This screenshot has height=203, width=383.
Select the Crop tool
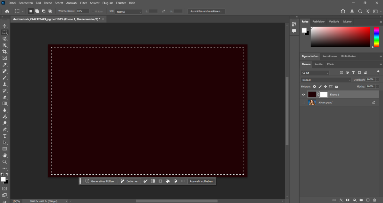click(x=5, y=52)
